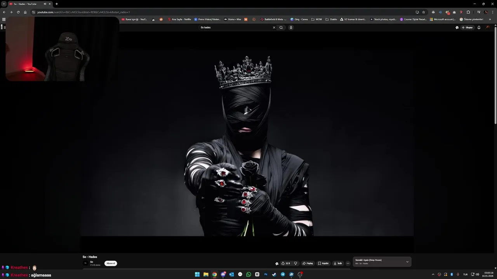Clear the YouTube search with the X

pos(274,28)
